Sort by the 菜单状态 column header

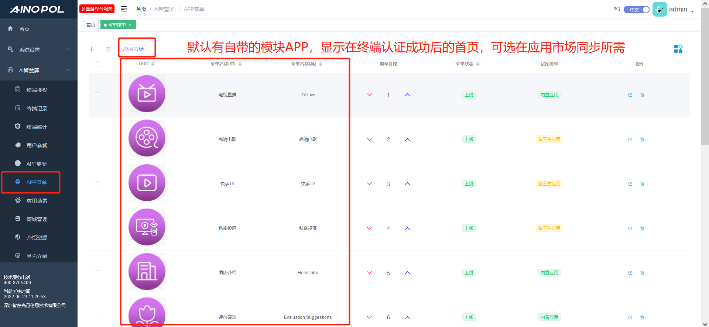pyautogui.click(x=467, y=64)
